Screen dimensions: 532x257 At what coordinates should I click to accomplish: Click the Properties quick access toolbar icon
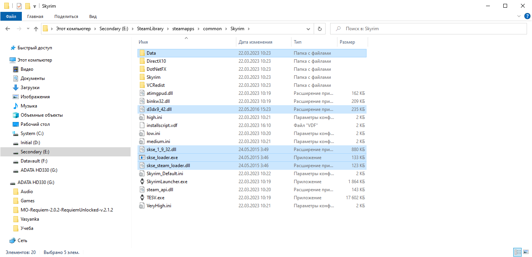pyautogui.click(x=19, y=6)
